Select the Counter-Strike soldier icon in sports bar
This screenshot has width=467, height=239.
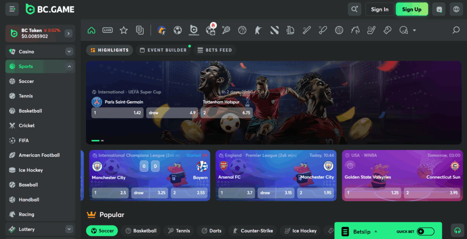[258, 30]
